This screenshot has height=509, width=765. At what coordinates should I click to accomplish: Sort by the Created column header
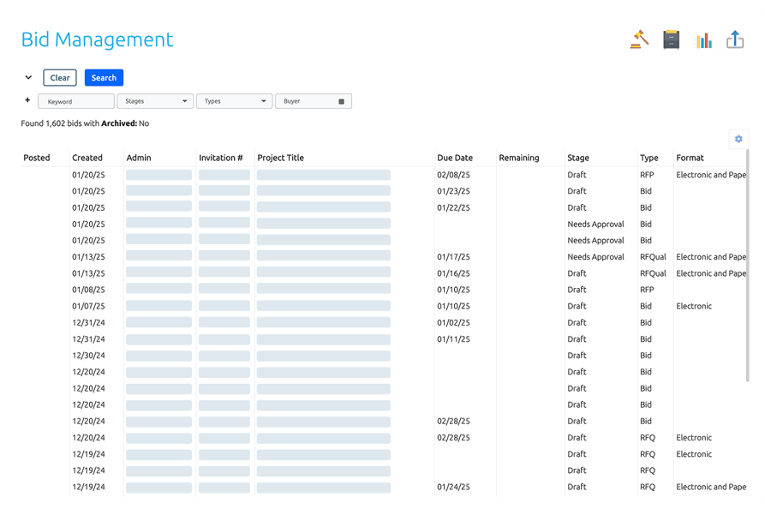[x=87, y=158]
